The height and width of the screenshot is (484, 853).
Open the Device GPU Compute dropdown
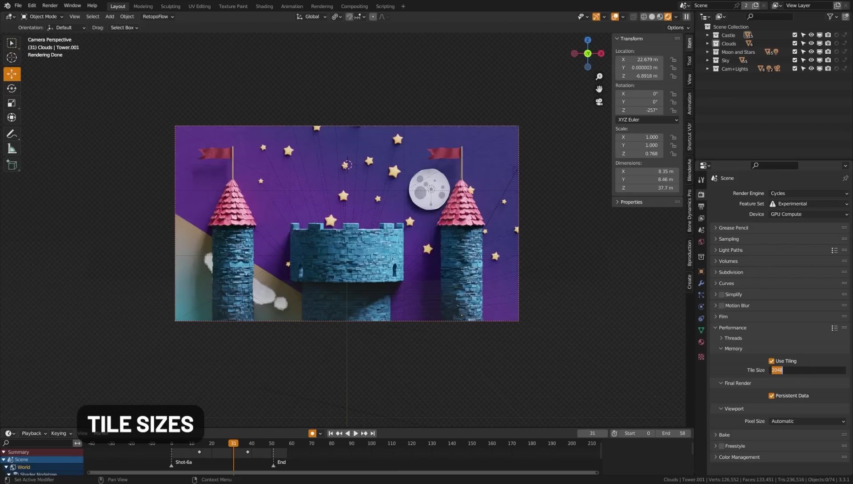coord(809,214)
